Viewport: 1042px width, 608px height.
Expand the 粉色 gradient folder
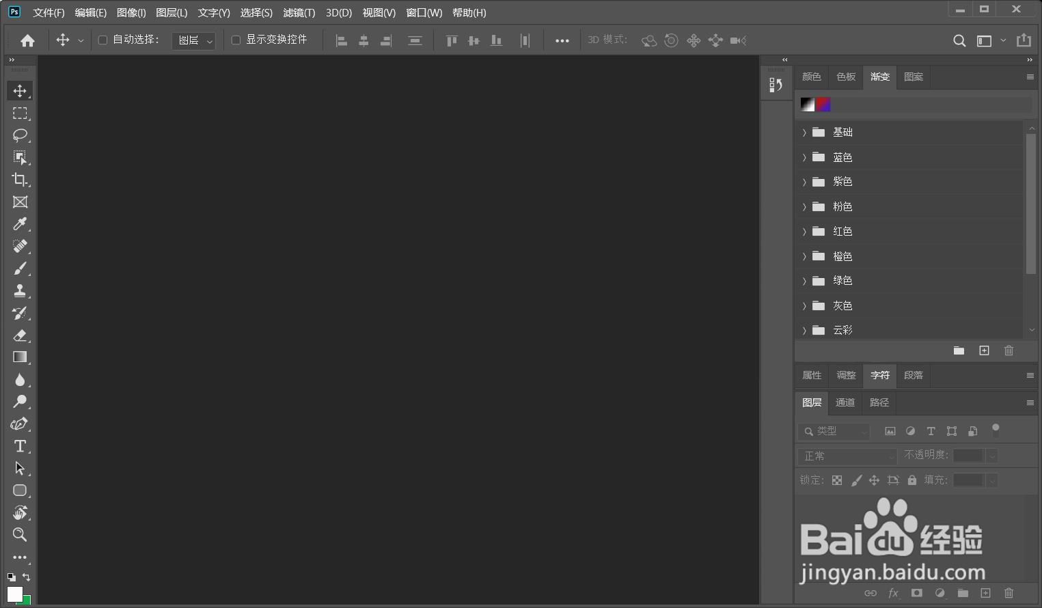point(804,206)
